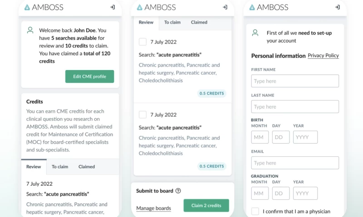Check the second 7 July 2022 search checkbox
This screenshot has width=363, height=217.
(142, 115)
